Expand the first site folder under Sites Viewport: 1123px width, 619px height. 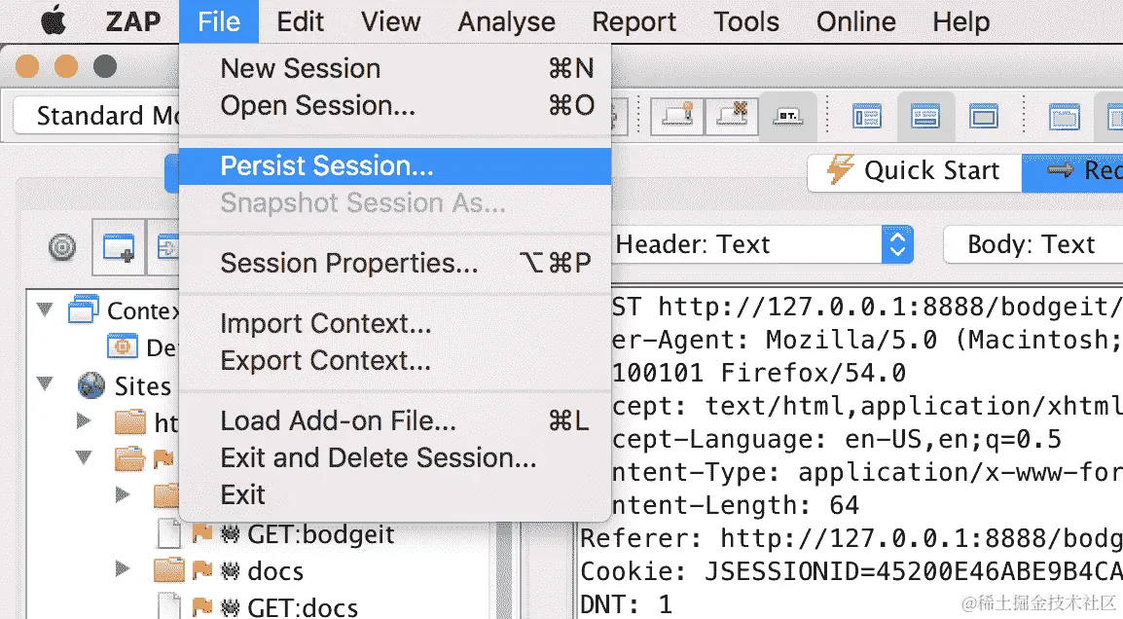(84, 420)
